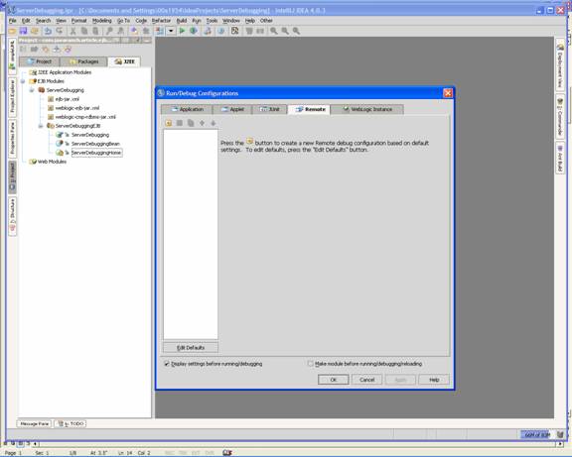Image resolution: width=572 pixels, height=457 pixels.
Task: Select weblogic-cmp-rdbms-jar.xml in the tree
Action: pos(85,117)
